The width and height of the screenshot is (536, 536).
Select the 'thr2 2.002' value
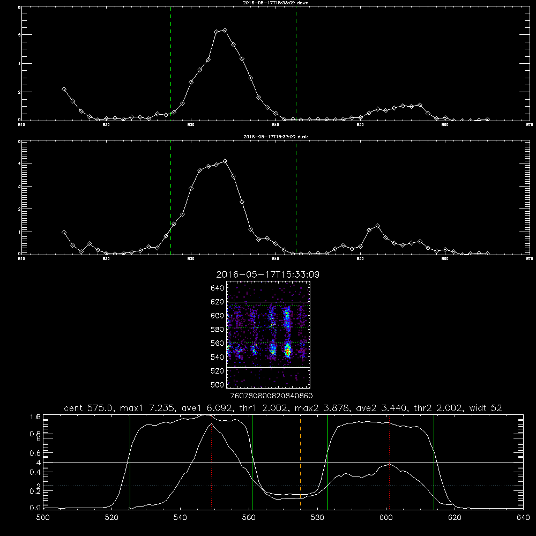(x=438, y=408)
